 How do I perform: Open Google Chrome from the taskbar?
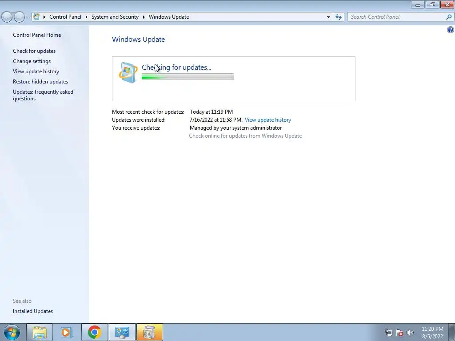coord(95,332)
